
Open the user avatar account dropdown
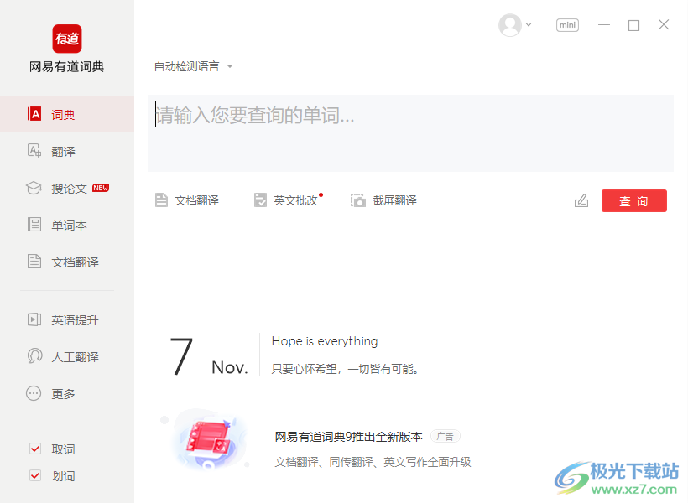[515, 25]
